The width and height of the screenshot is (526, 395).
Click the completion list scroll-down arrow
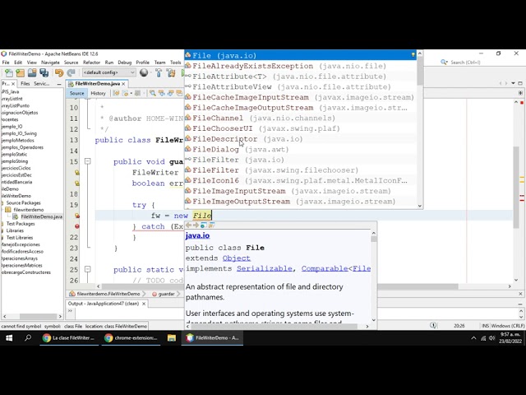coord(420,206)
